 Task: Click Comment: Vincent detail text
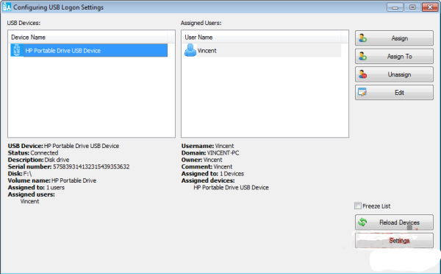pos(207,166)
